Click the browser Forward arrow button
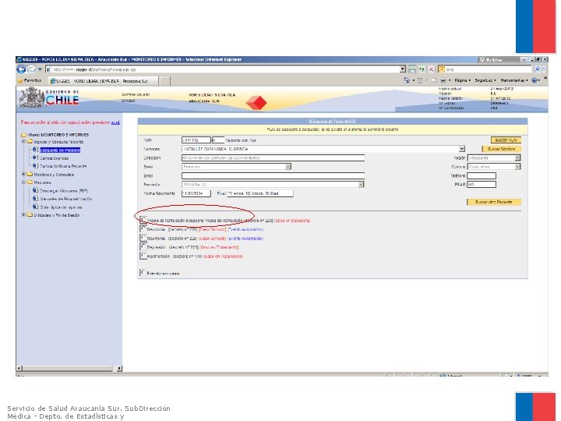The height and width of the screenshot is (421, 561). tap(31, 69)
